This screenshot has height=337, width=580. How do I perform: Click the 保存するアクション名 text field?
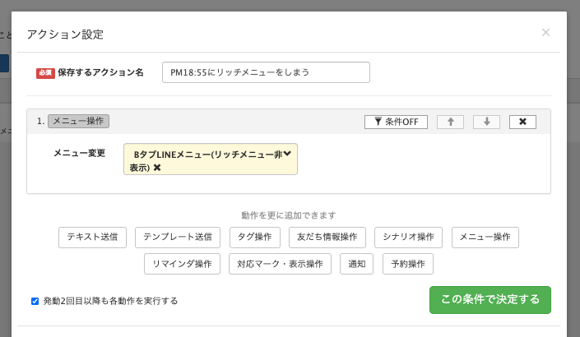click(x=266, y=72)
